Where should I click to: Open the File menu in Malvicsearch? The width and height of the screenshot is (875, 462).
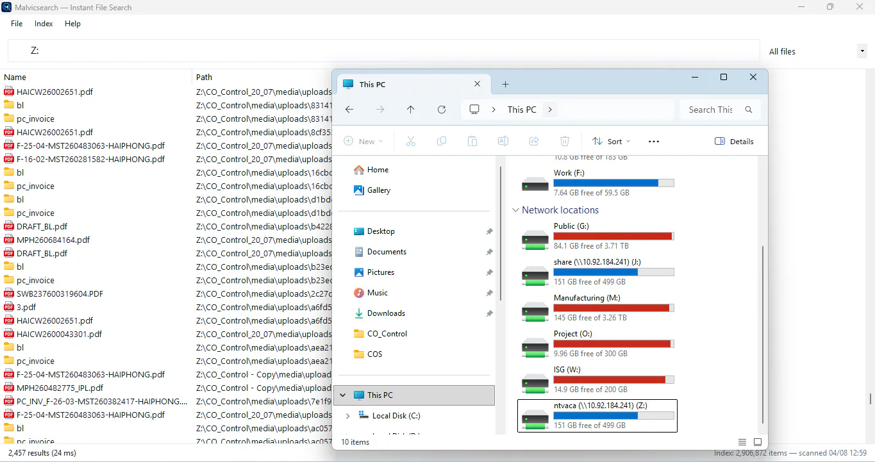coord(17,24)
